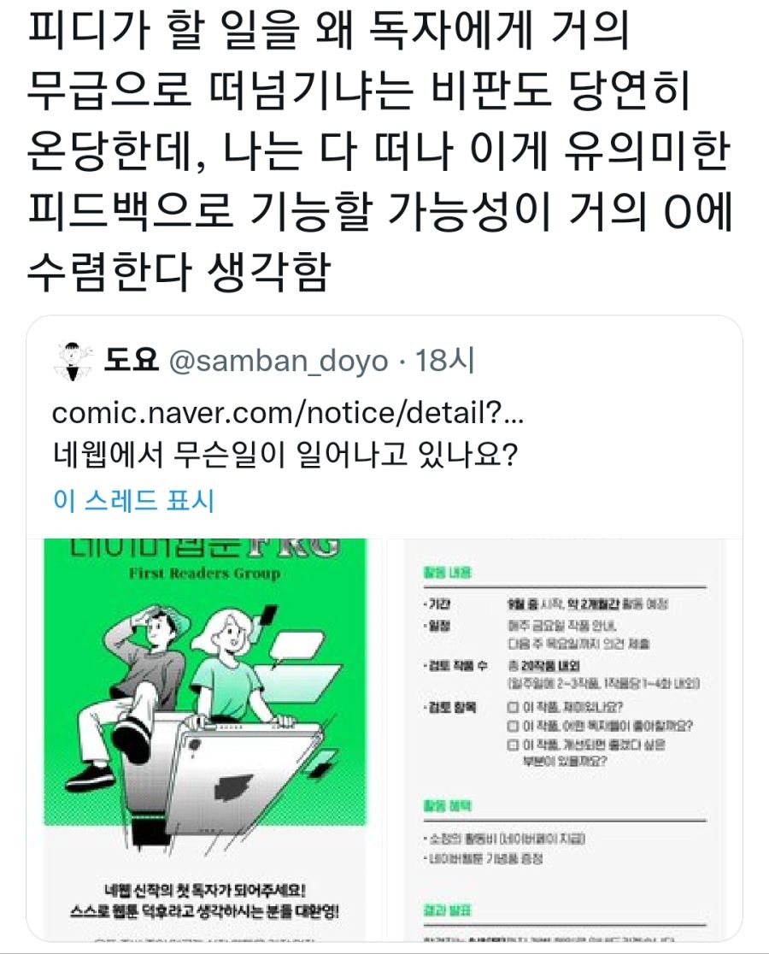Open the comic.naver.com/notice/detail link

click(288, 413)
